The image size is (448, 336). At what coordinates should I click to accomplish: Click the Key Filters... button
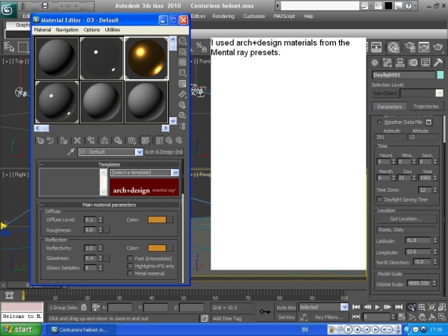(329, 317)
